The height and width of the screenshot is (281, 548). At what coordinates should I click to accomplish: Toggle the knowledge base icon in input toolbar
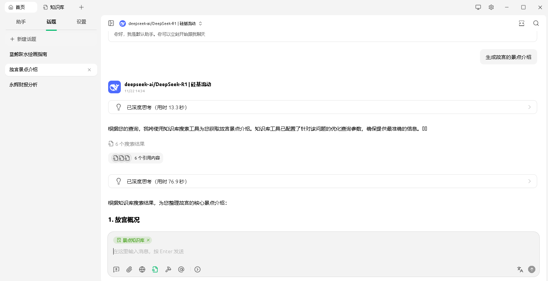[x=155, y=269]
